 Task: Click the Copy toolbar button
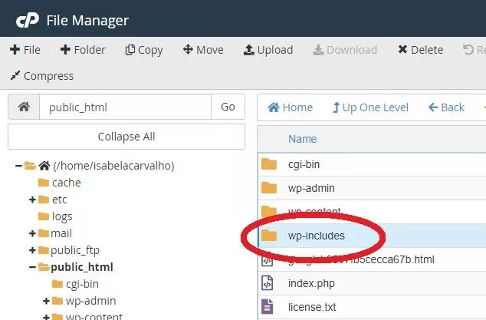point(144,50)
